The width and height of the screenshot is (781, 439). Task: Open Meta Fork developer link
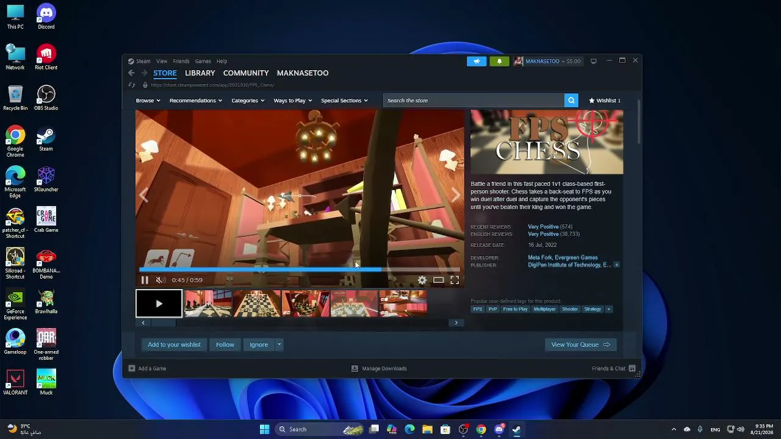541,258
